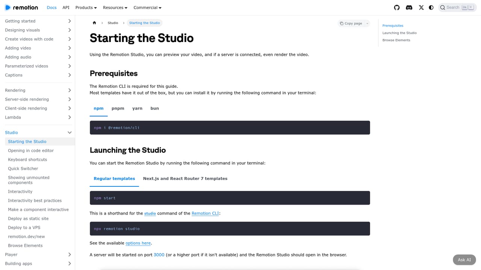The image size is (481, 270).
Task: Go to the API nav item
Action: [66, 7]
